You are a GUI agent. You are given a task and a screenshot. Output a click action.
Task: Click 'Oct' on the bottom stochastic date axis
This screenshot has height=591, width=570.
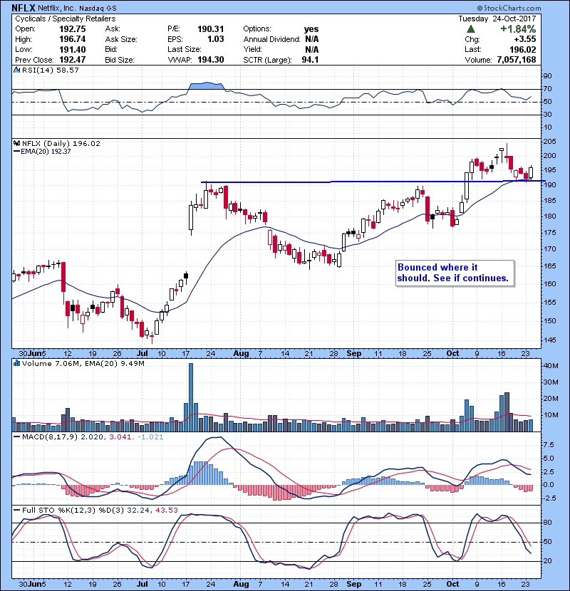click(452, 584)
